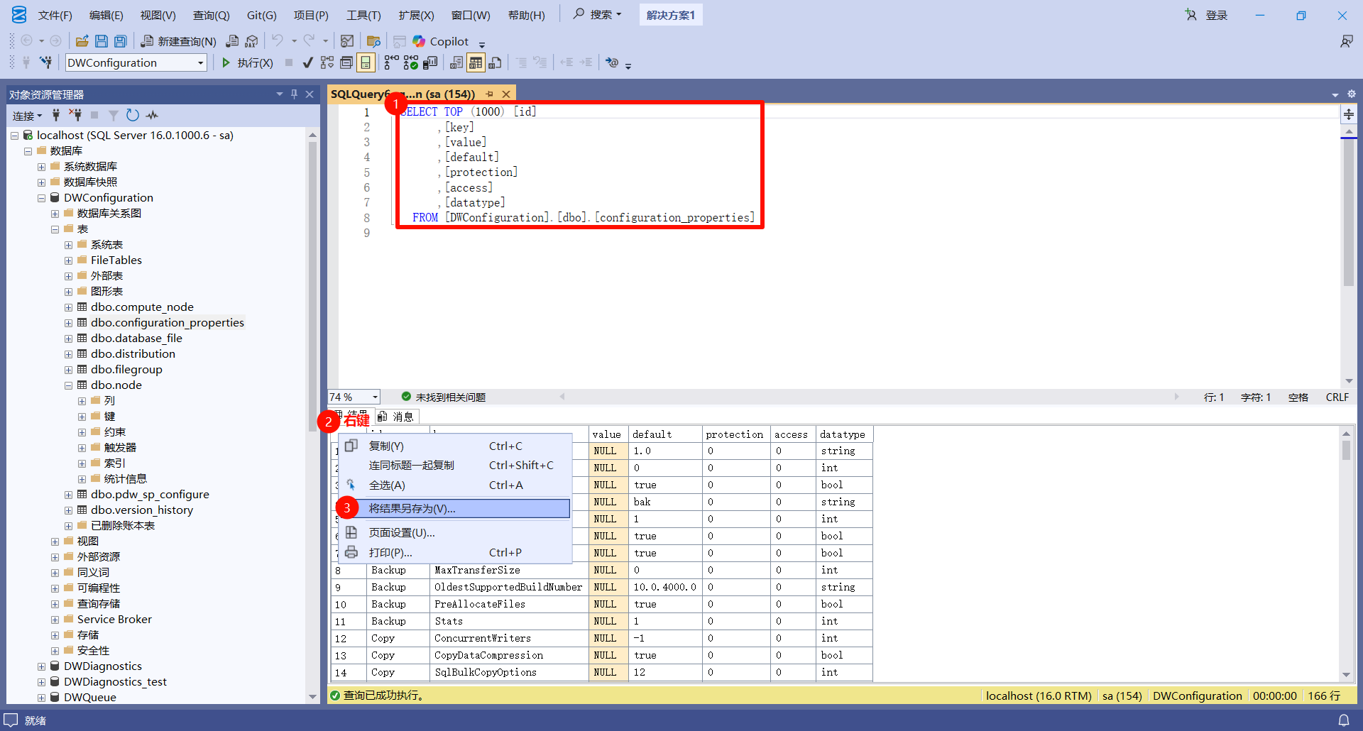Open the query options icon
The height and width of the screenshot is (731, 1363).
click(x=346, y=62)
